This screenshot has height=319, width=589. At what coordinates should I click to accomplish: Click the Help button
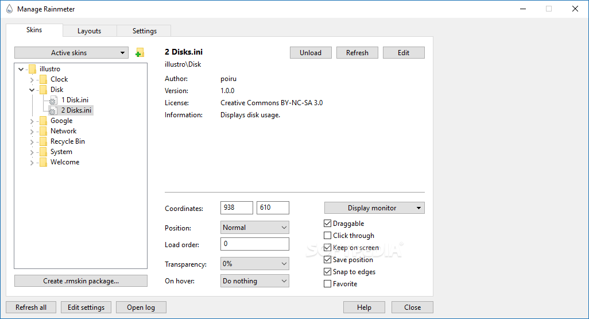pyautogui.click(x=364, y=308)
